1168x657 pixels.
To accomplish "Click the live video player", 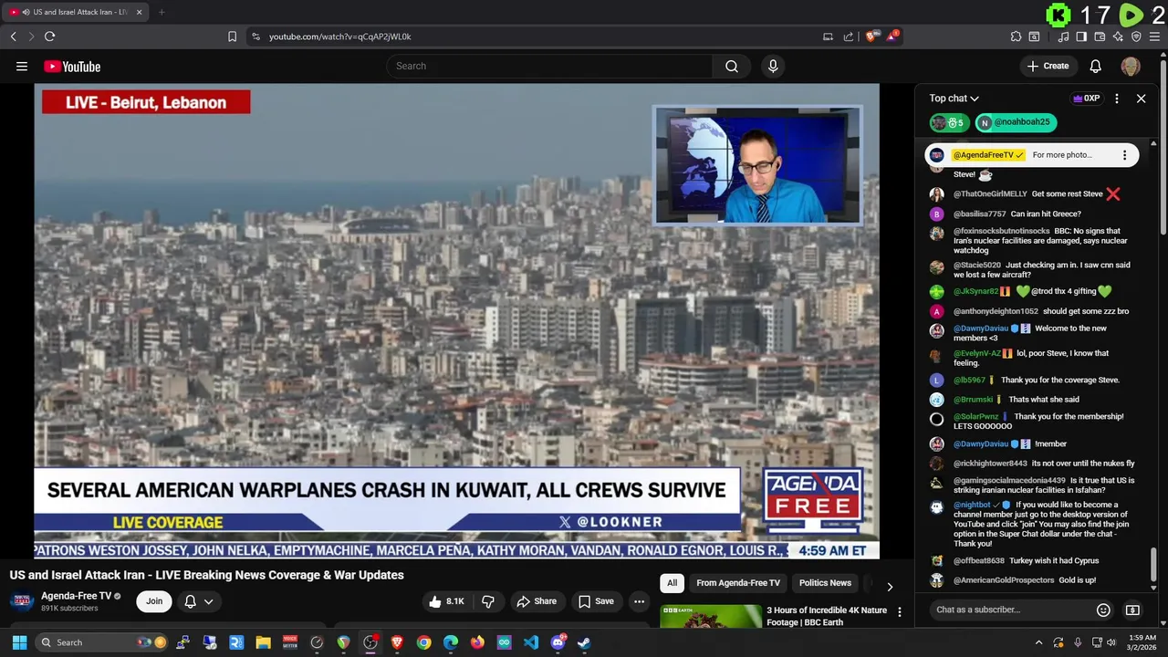I will click(x=456, y=321).
